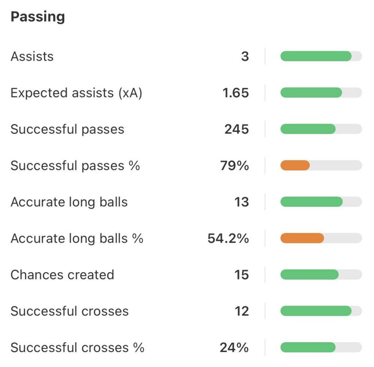Select the Chances created label
The image size is (374, 367).
coord(62,275)
